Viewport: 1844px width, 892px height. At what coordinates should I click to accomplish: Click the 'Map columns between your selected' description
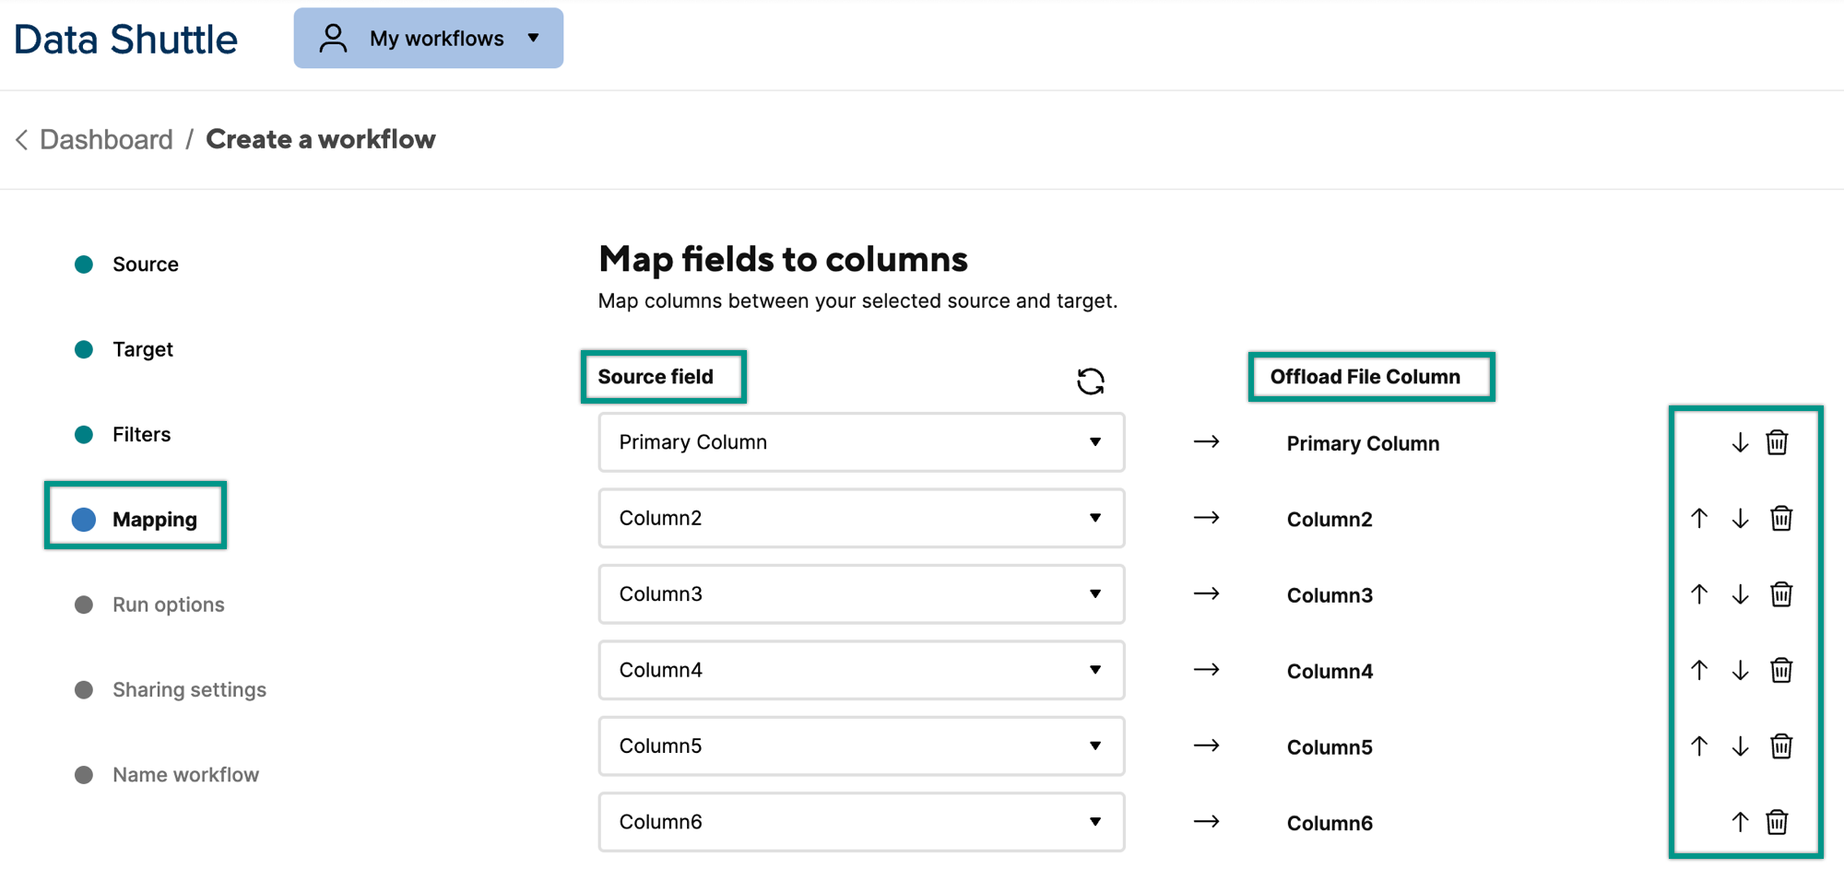click(857, 300)
